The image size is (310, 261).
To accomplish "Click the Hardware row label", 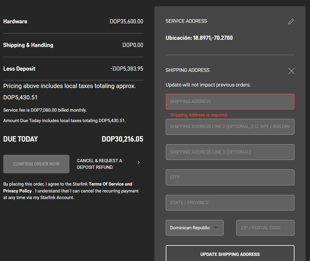I will (15, 21).
